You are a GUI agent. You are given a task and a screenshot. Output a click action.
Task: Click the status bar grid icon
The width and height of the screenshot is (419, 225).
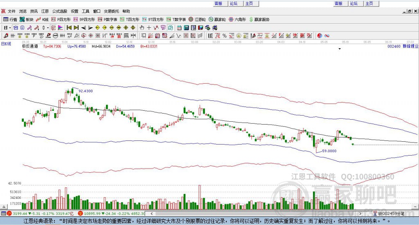coord(3,214)
